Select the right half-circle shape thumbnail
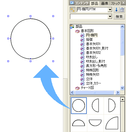Viewport: 126px width, 132px height. coord(112,106)
